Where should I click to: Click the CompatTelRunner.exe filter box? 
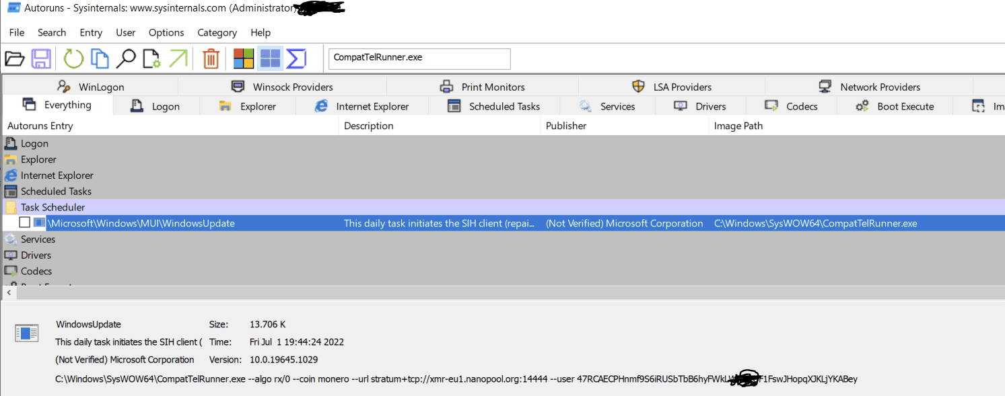tap(419, 58)
